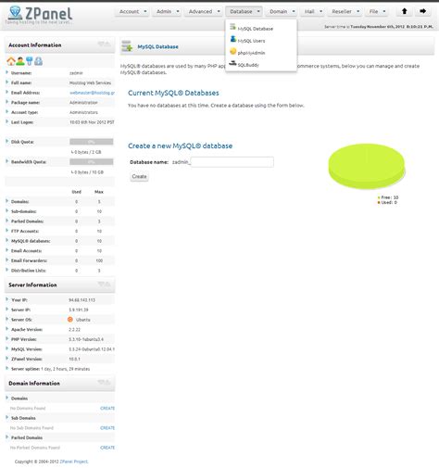Click the black right arrow icon
This screenshot has width=439, height=468.
pos(422,11)
